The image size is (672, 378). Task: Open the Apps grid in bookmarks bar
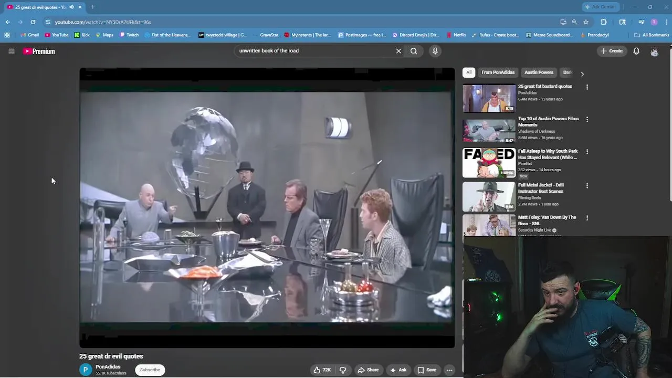[x=7, y=35]
